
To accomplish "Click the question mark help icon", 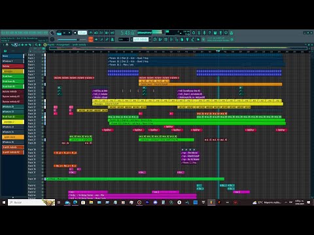I will click(x=209, y=33).
